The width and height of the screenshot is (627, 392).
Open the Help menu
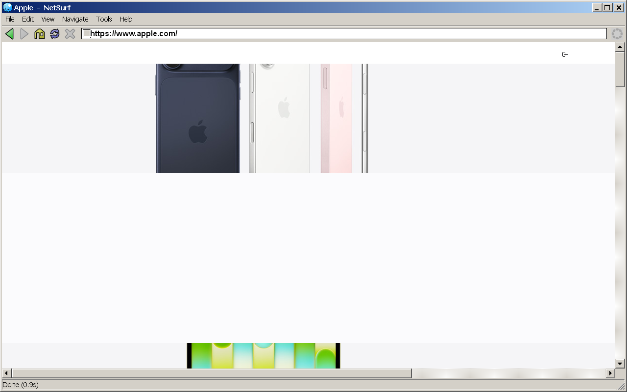pyautogui.click(x=126, y=19)
